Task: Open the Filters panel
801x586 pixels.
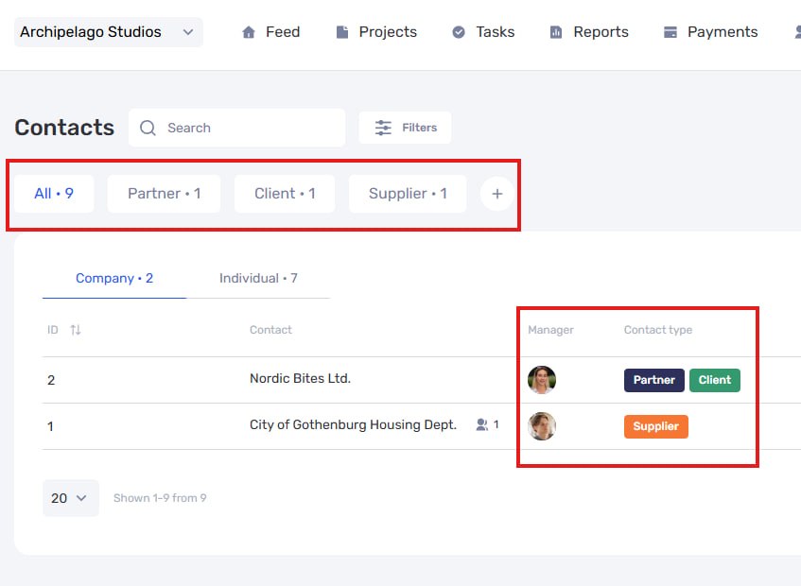Action: [x=405, y=128]
